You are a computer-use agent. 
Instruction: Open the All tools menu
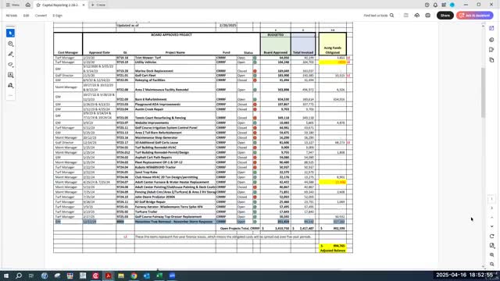12,16
